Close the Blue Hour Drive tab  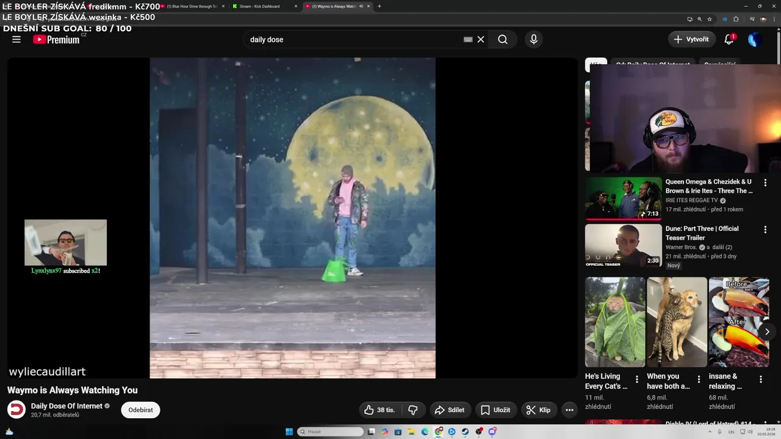coord(223,6)
